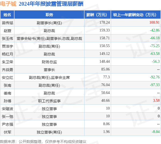
Task: Click the position 副总裁(离任),监事会主席
Action: (x=49, y=78)
